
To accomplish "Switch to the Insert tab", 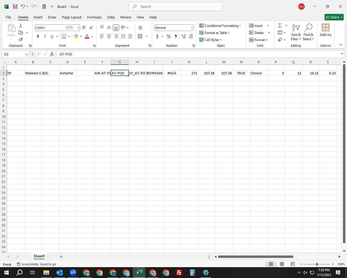I will pos(38,17).
